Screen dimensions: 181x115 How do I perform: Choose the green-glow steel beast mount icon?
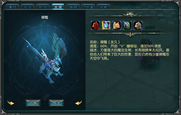(127, 25)
